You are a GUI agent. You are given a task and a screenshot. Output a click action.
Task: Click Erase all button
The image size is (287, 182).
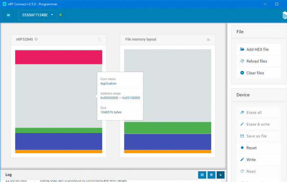(259, 113)
